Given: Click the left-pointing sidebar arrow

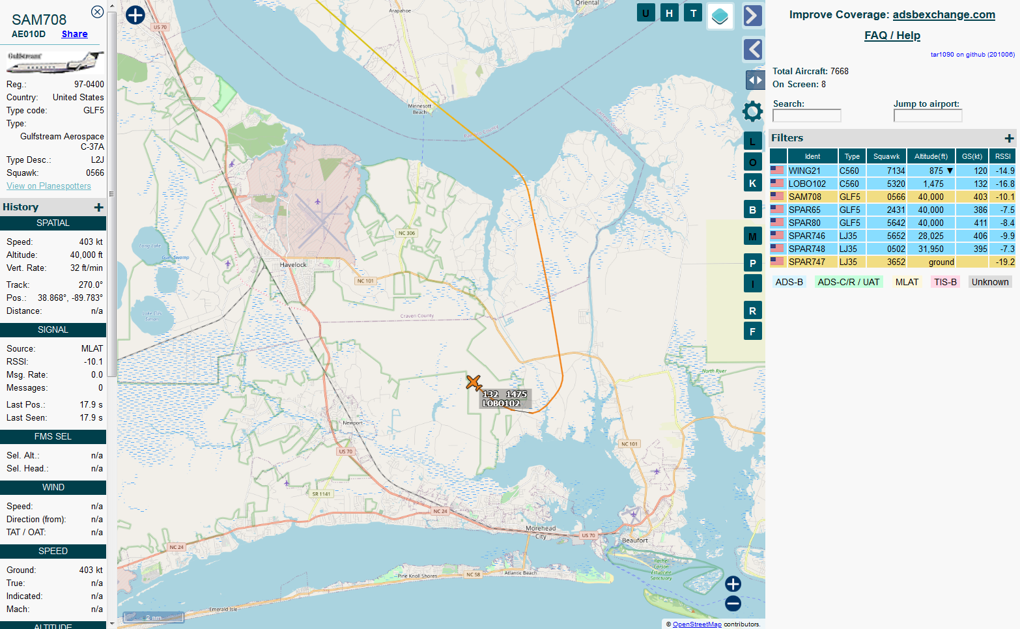Looking at the screenshot, I should pyautogui.click(x=752, y=49).
